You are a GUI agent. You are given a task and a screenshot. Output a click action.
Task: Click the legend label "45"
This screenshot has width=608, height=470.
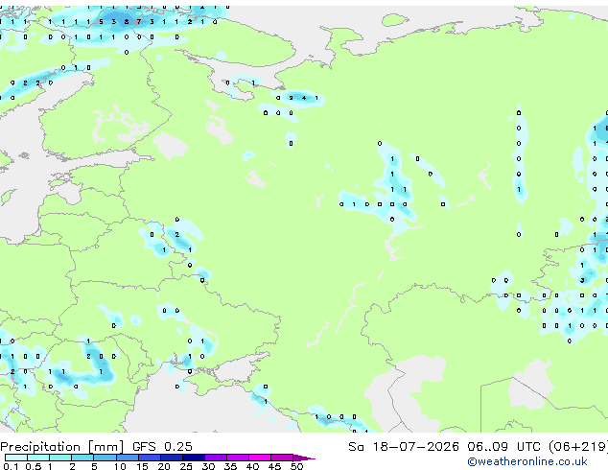[x=274, y=466]
